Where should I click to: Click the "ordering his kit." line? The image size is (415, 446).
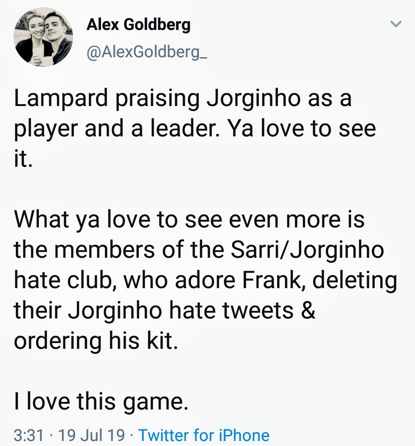pyautogui.click(x=96, y=340)
